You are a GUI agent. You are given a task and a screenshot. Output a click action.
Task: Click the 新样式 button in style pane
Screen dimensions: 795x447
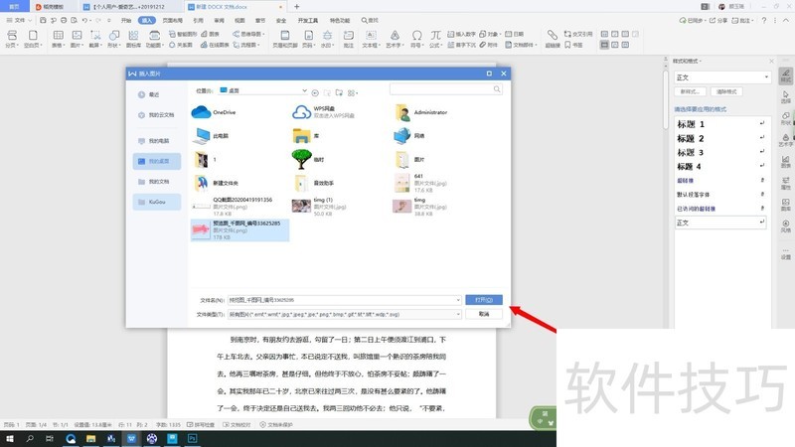pyautogui.click(x=690, y=91)
